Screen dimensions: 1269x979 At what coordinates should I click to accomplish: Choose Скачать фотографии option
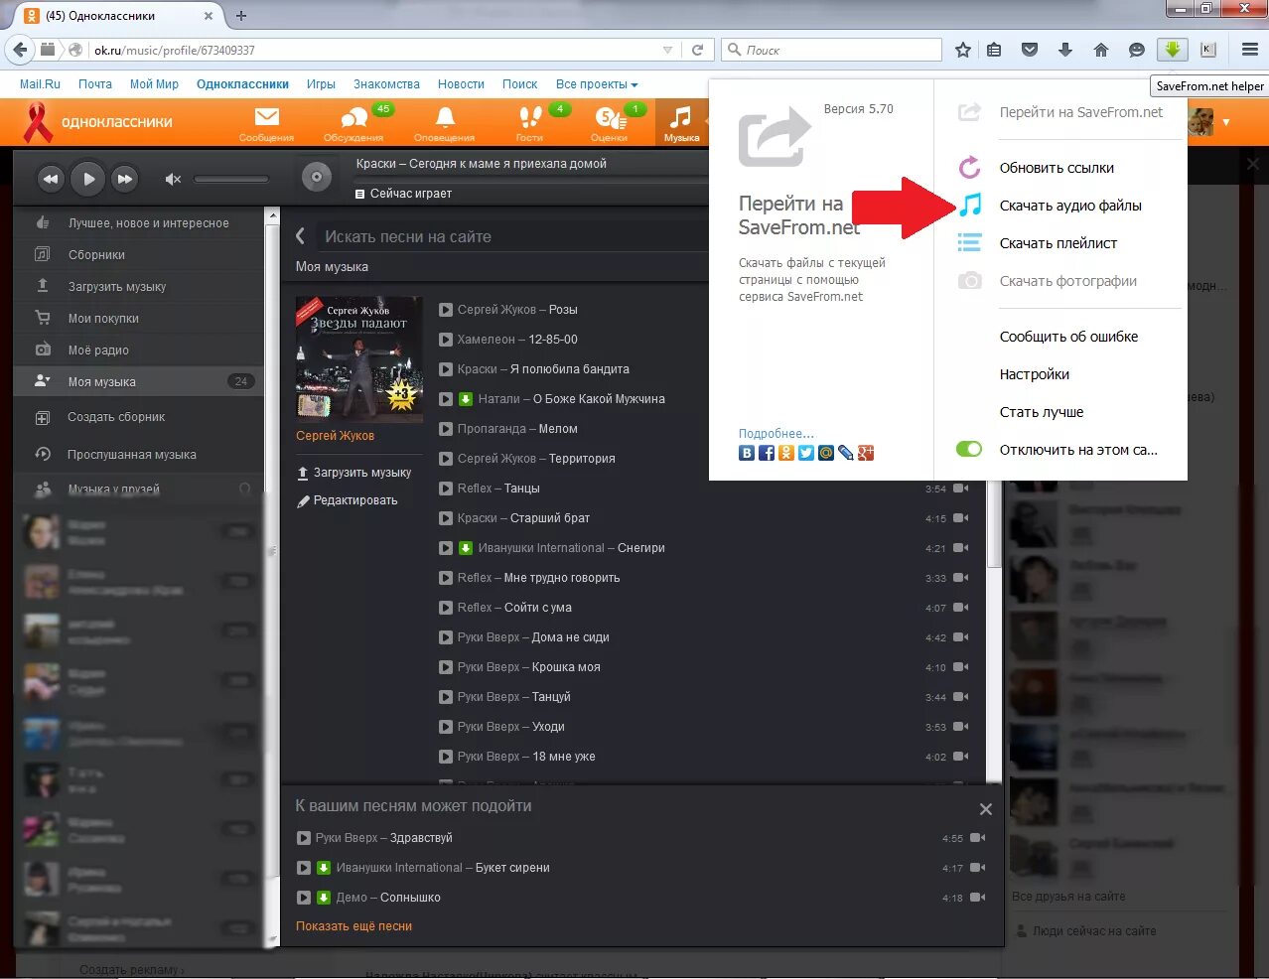click(1068, 281)
